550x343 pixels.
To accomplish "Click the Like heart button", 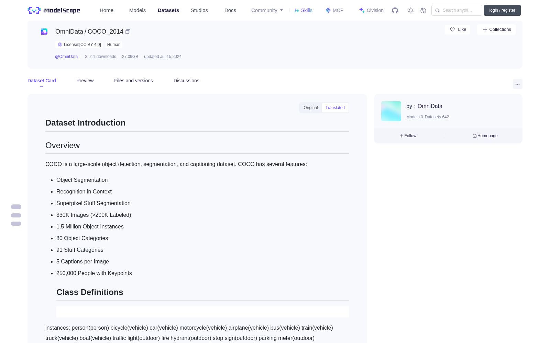I will point(458,29).
